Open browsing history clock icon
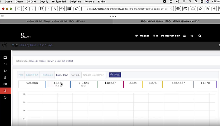The height and width of the screenshot is (126, 220). coord(62,9)
